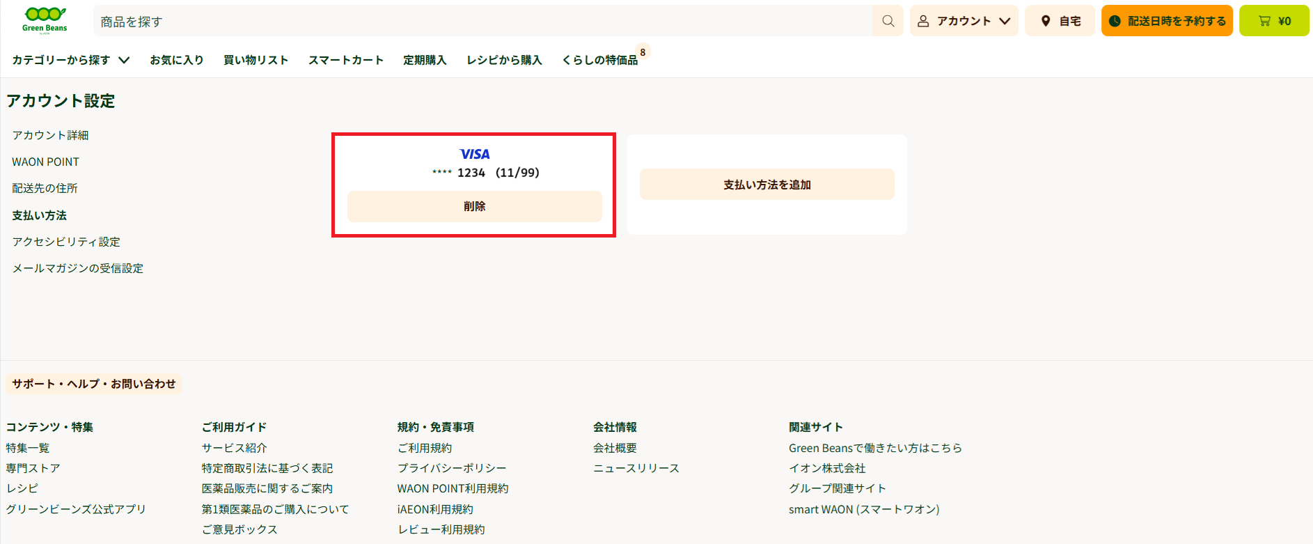Open レシピから購入 menu item
The image size is (1313, 544).
click(x=504, y=60)
